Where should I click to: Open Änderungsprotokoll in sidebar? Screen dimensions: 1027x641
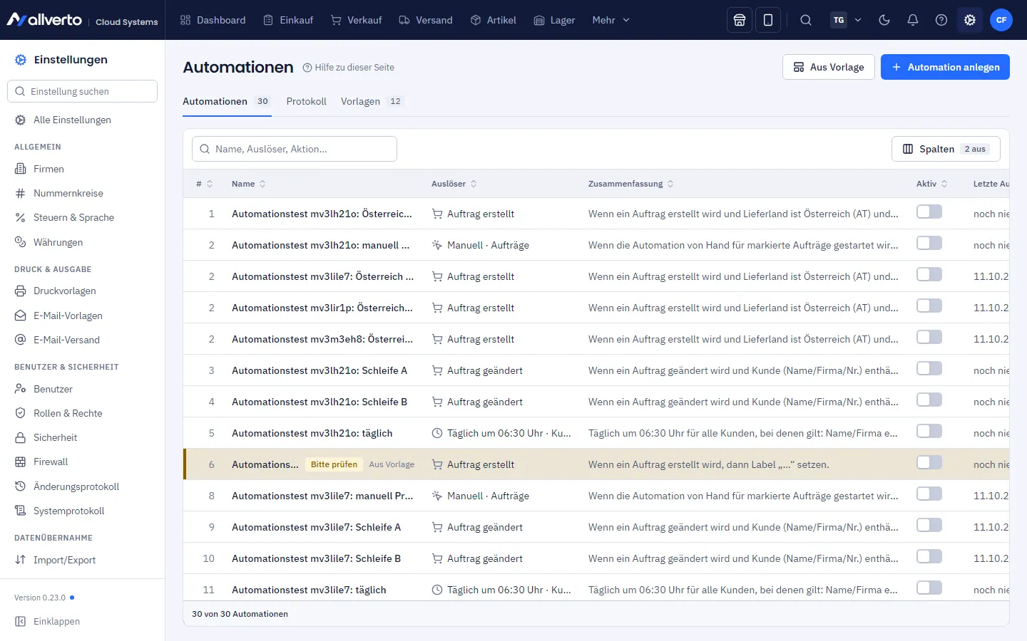point(82,486)
